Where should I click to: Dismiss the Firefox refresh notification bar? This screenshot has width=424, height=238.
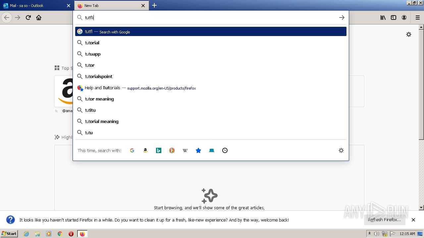click(x=413, y=220)
